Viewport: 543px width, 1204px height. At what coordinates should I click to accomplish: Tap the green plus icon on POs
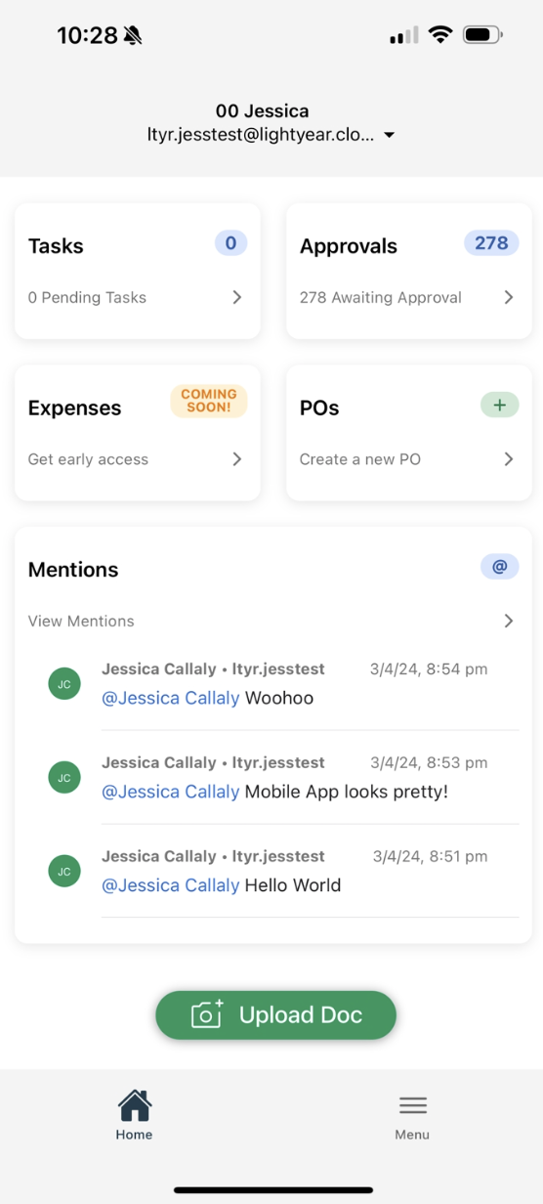click(x=499, y=405)
